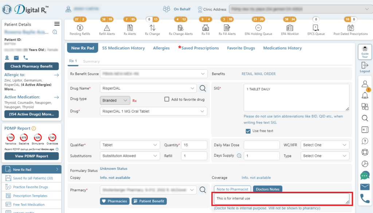Click the View PDMP Report button
Screen dimensions: 373x213
[x=31, y=156]
